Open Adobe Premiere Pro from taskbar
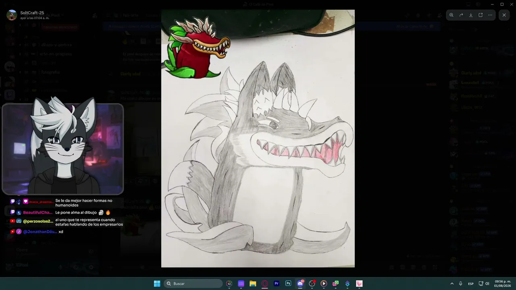This screenshot has height=290, width=516. (x=277, y=284)
